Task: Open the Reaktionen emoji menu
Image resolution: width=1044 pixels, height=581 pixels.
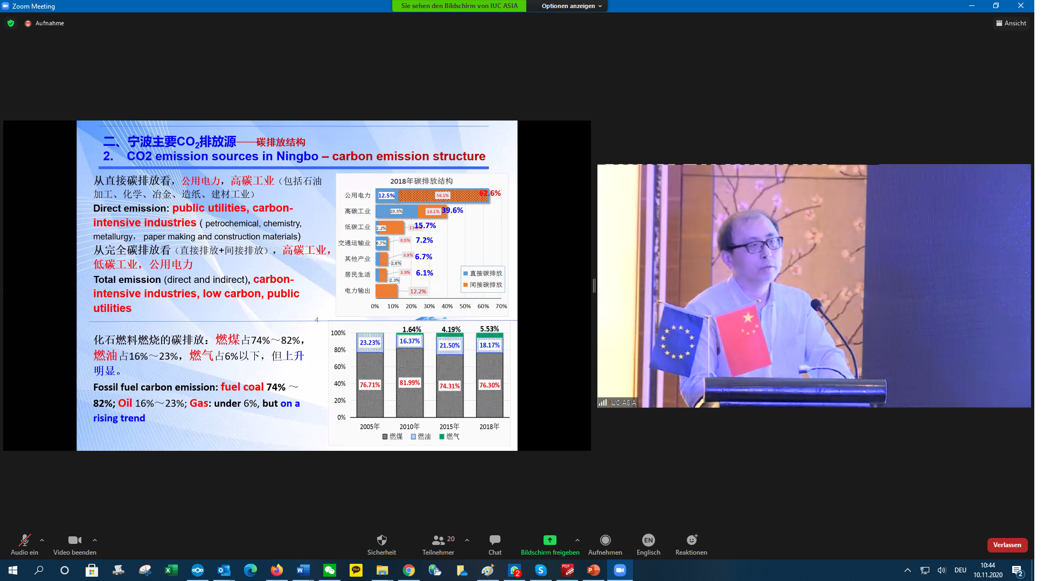Action: coord(691,540)
